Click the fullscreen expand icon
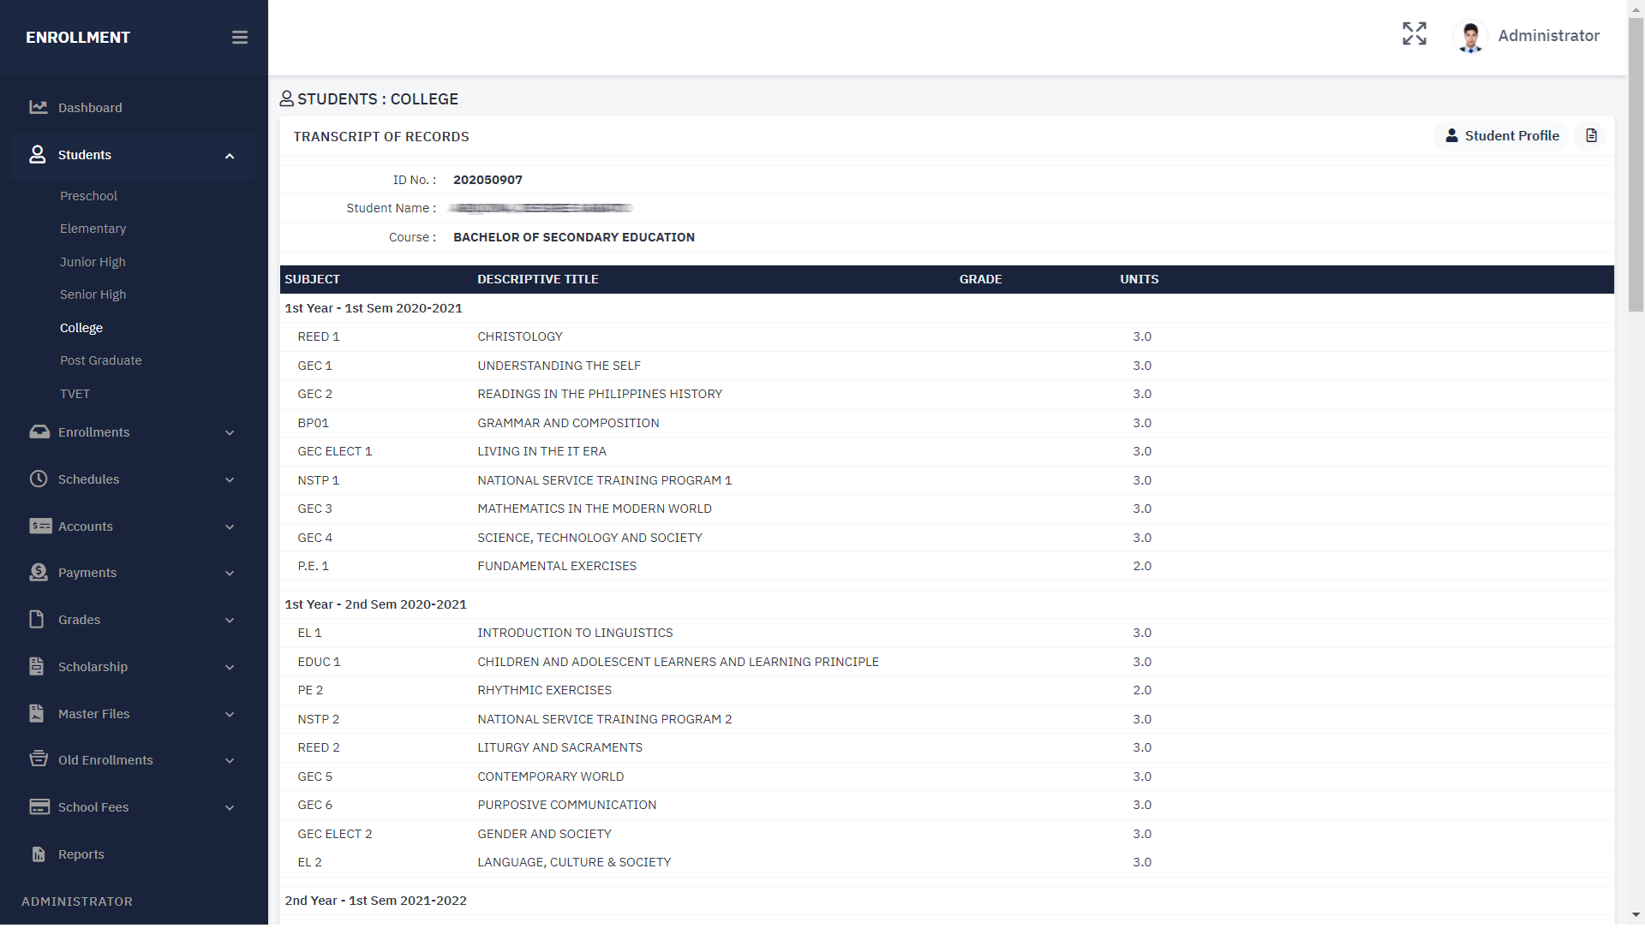 click(x=1414, y=34)
